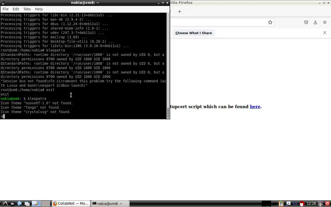This screenshot has width=331, height=207.
Task: Open the terminal Tabs menu
Action: point(27,9)
